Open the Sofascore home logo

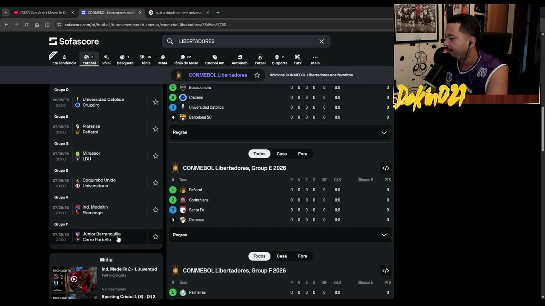point(74,41)
